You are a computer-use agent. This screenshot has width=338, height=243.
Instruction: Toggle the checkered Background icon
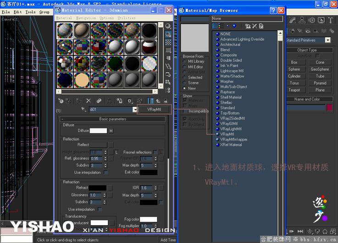[x=168, y=42]
